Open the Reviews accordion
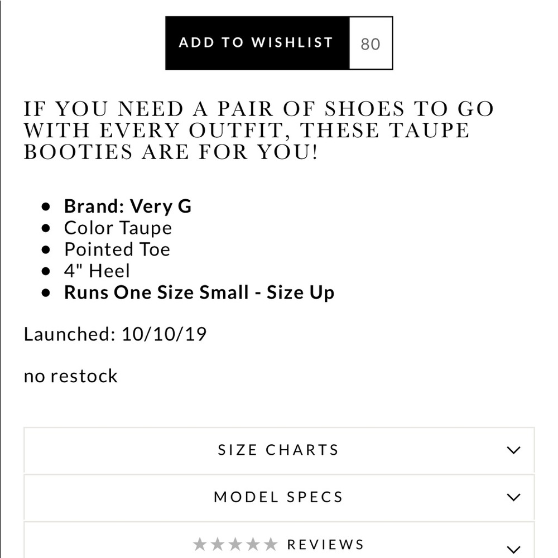Viewport: 558px width, 558px height. 279,541
